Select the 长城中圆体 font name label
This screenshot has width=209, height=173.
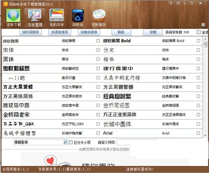point(170,124)
